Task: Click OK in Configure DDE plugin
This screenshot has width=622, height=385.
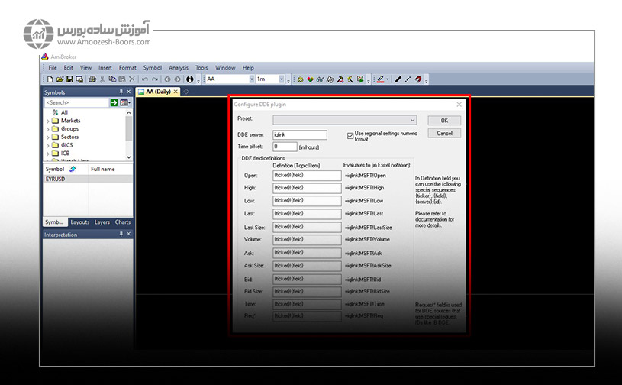Action: click(x=443, y=121)
